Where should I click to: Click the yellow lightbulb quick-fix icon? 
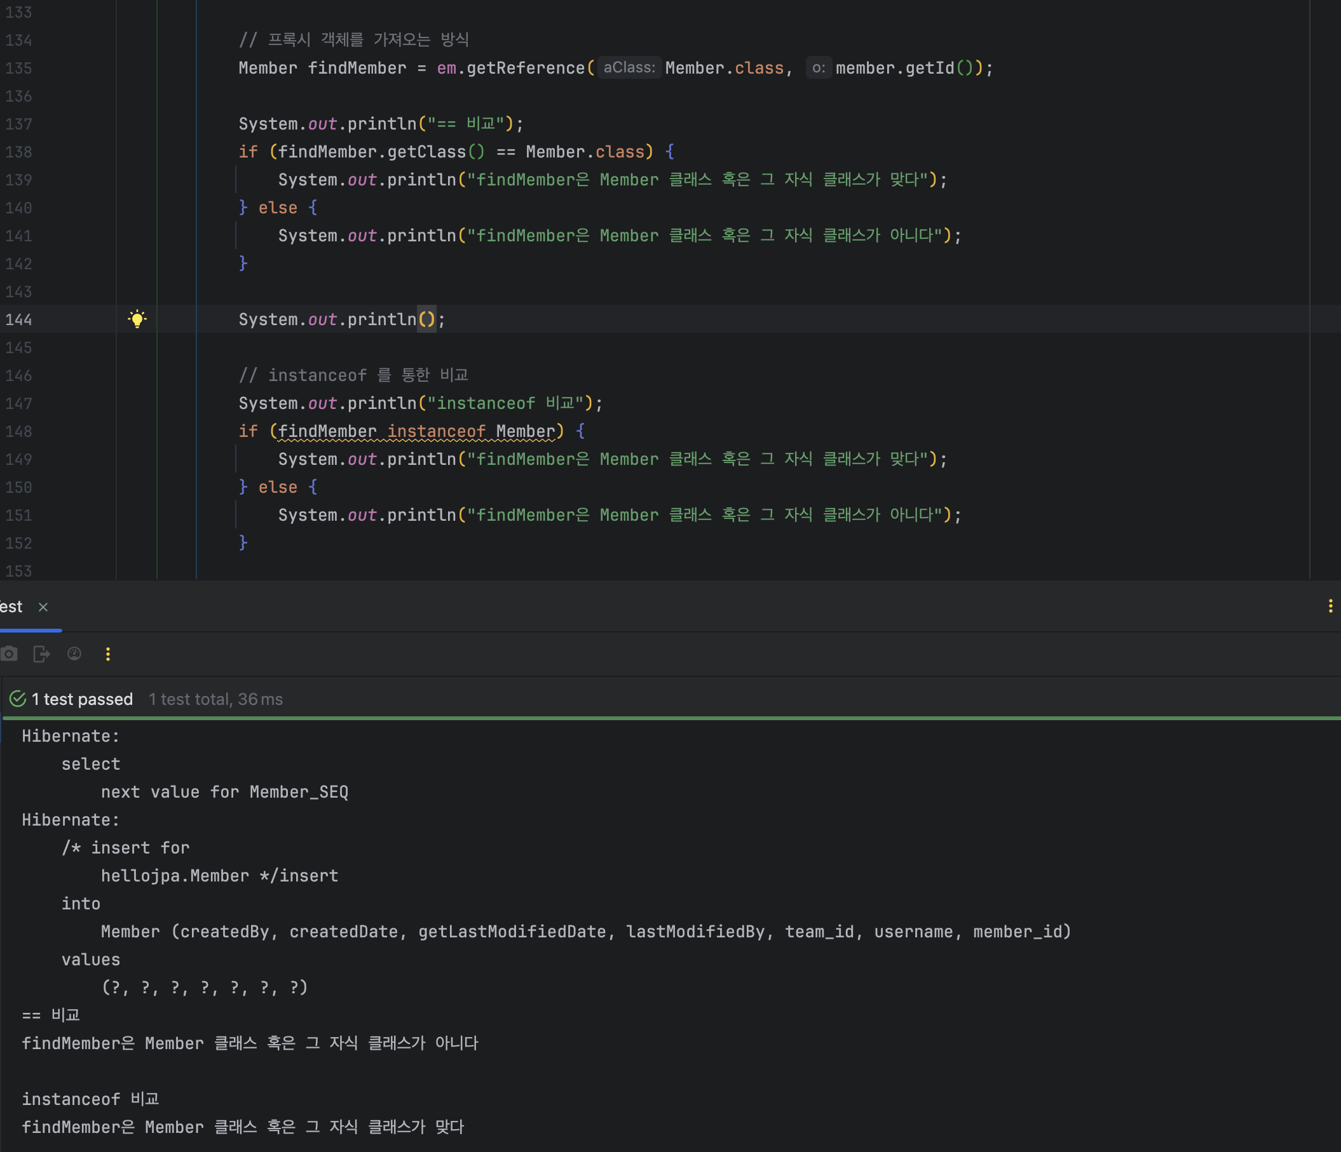coord(137,319)
